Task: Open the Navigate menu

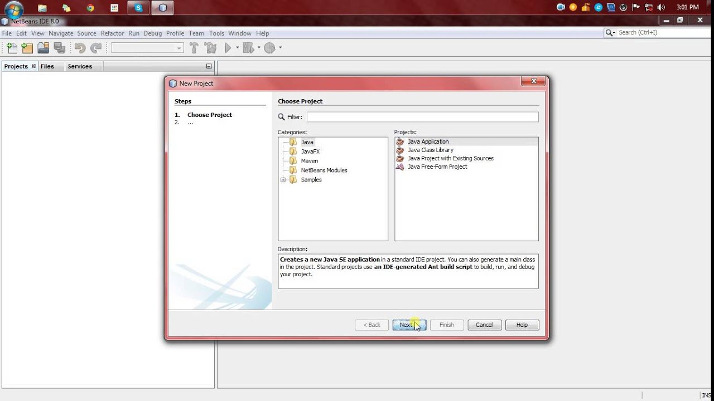Action: click(x=61, y=33)
